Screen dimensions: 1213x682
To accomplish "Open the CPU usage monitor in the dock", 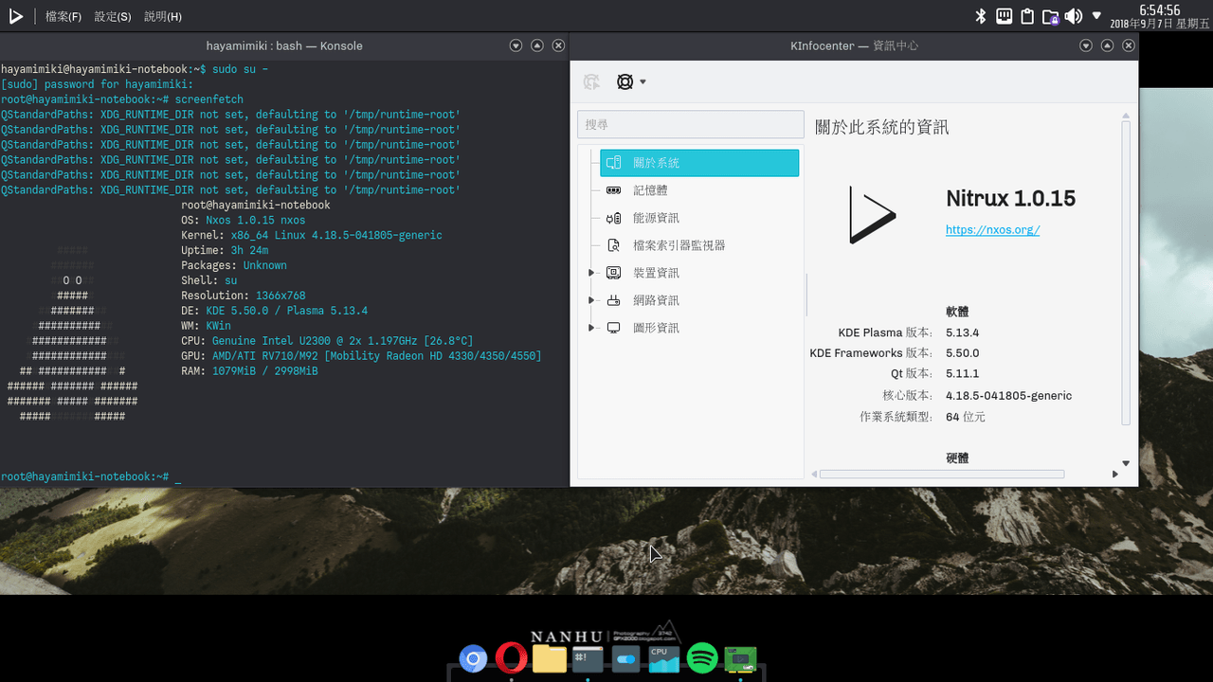I will coord(663,659).
